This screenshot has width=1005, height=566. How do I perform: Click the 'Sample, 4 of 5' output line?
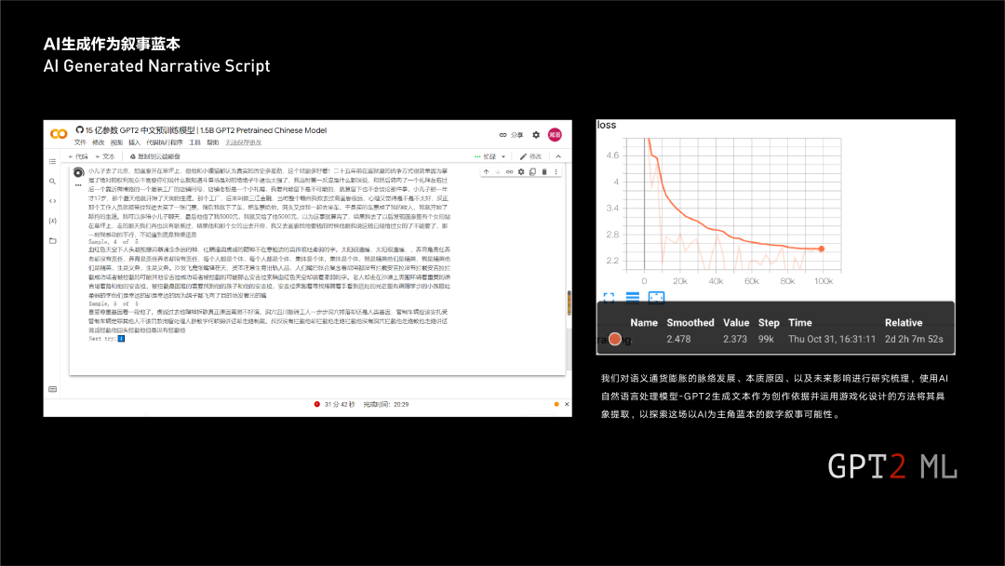pyautogui.click(x=113, y=242)
